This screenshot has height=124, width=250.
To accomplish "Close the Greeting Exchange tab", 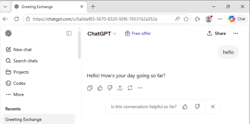I will (81, 7).
